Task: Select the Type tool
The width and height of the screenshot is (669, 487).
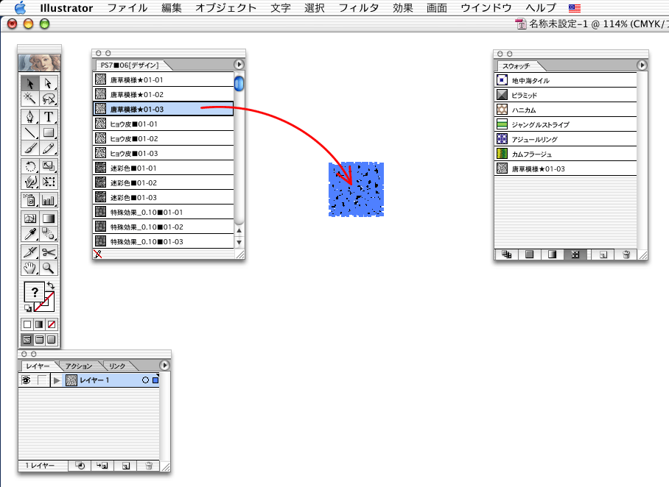Action: 49,117
